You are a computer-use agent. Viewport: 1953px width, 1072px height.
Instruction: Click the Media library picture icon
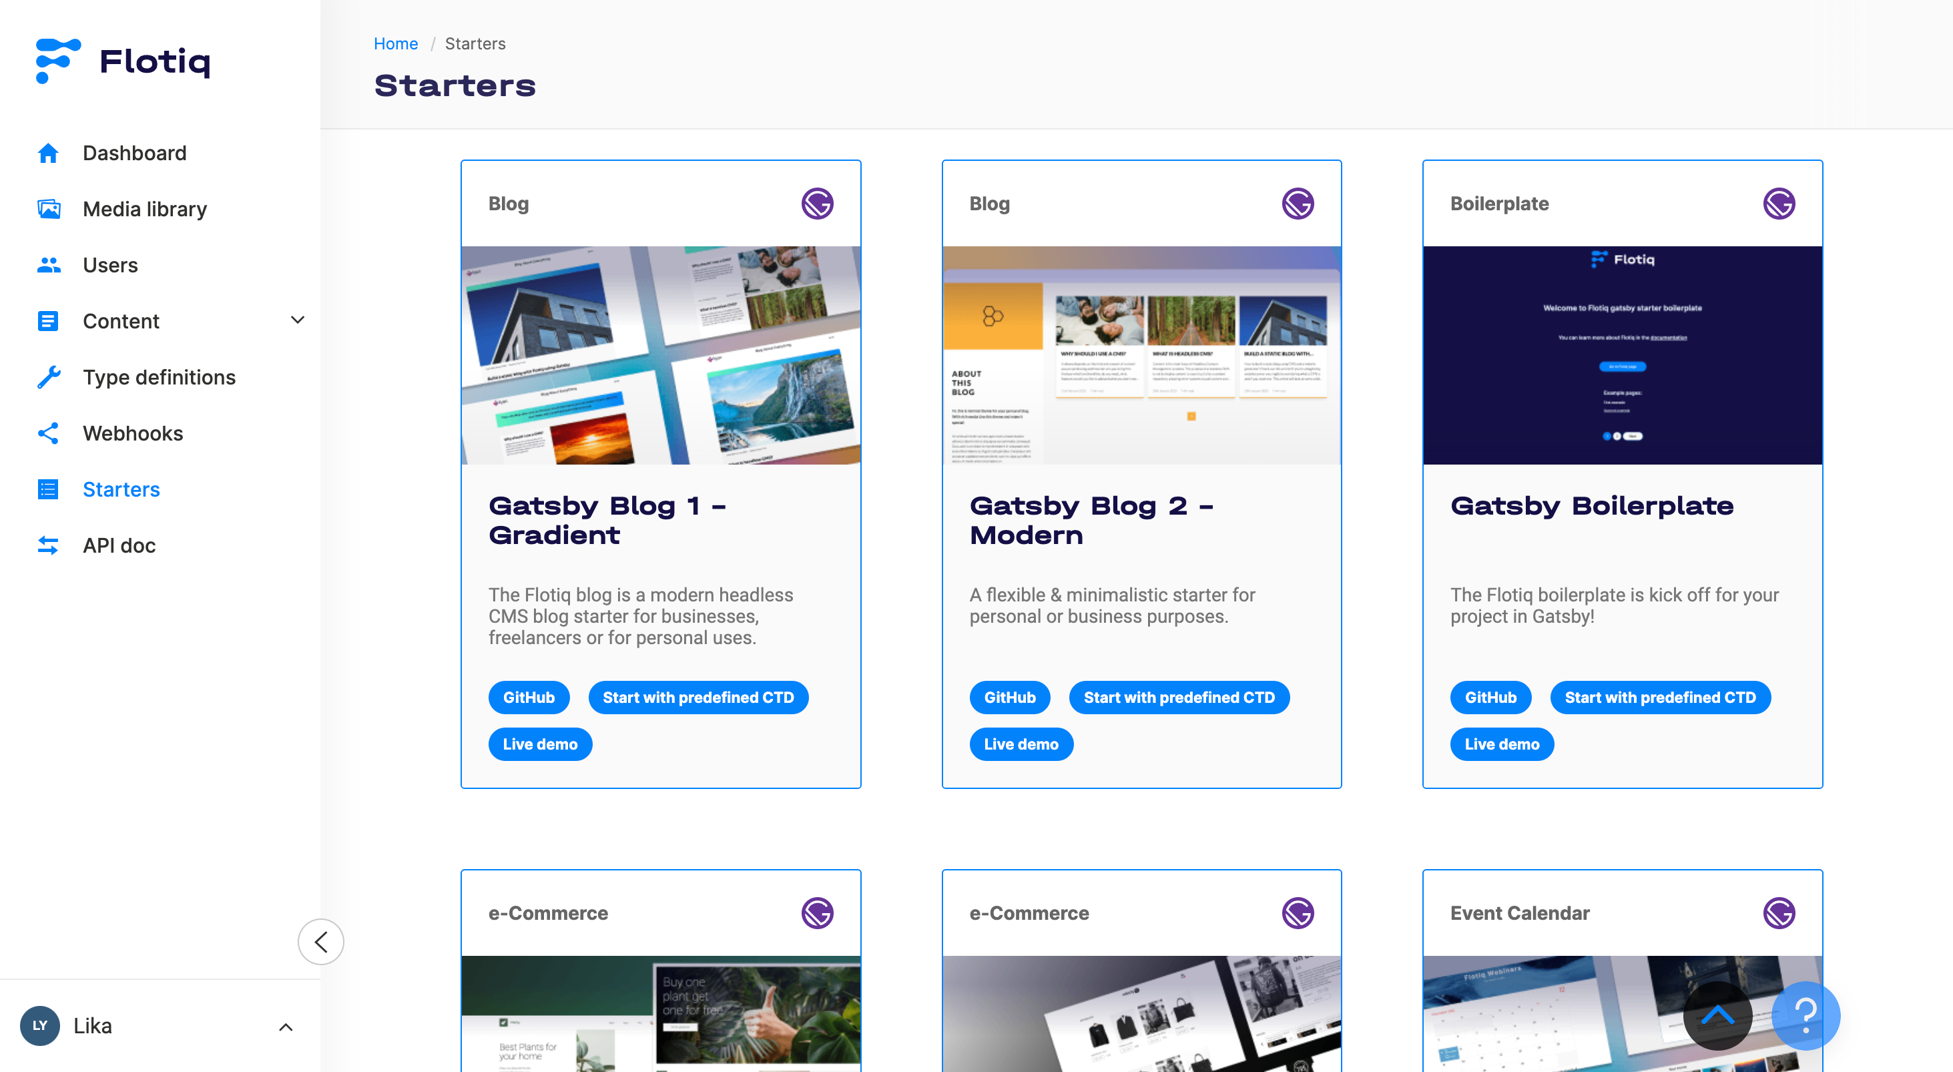(x=49, y=209)
